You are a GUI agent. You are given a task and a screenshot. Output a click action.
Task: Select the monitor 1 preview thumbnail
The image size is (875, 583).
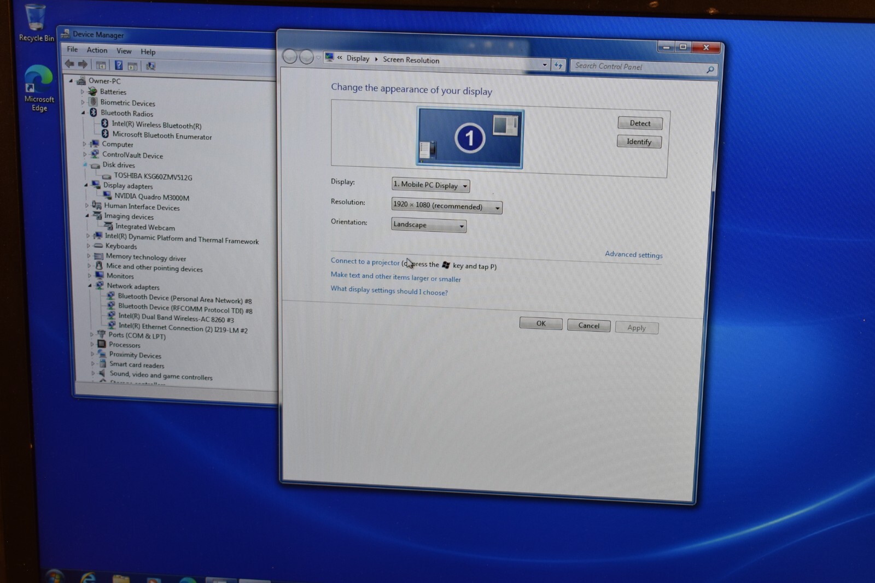[x=470, y=137]
